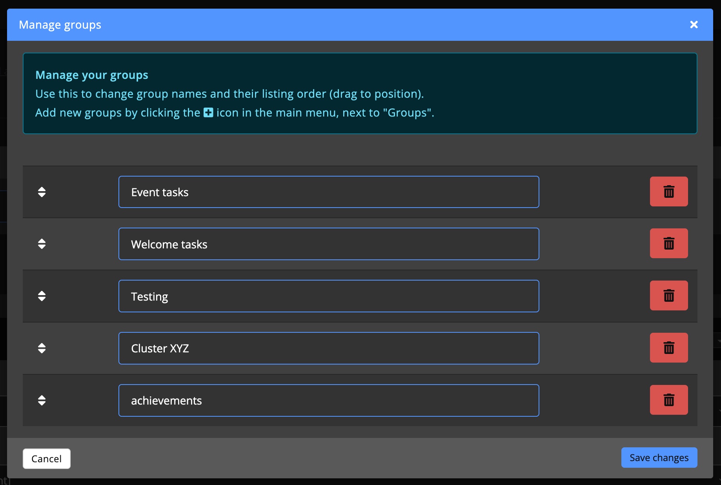Select the Cluster XYZ name field
Viewport: 721px width, 485px height.
click(x=328, y=348)
